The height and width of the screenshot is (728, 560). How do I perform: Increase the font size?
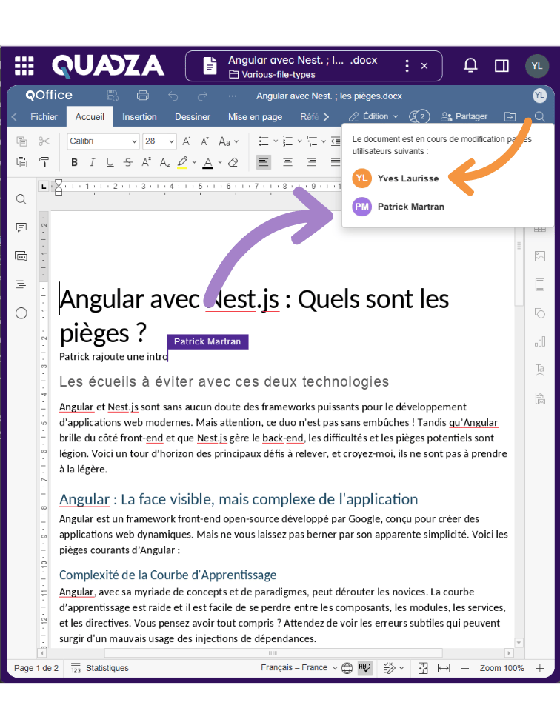(x=187, y=141)
